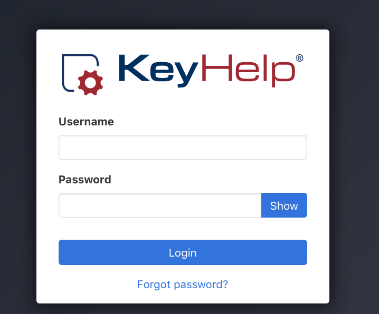Image resolution: width=379 pixels, height=314 pixels.
Task: Click the dark area above the login card
Action: coord(183,14)
